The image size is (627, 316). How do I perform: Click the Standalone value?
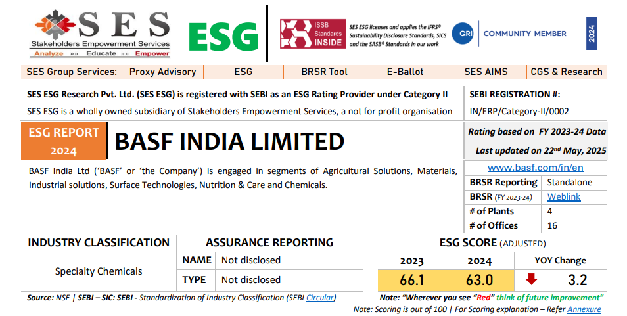[x=569, y=182]
